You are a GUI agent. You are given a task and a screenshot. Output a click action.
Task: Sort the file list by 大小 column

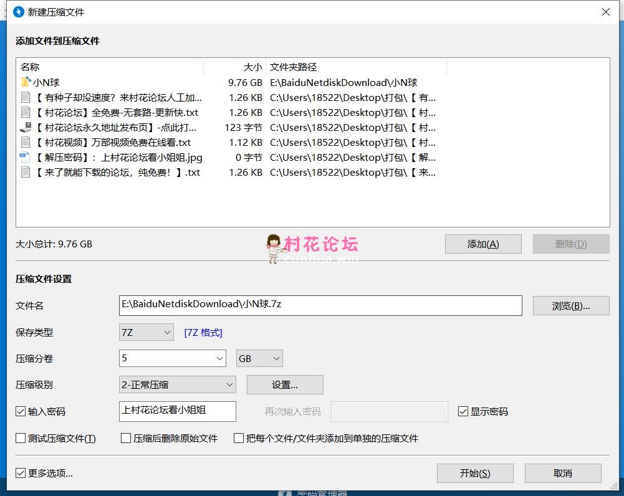[x=235, y=67]
